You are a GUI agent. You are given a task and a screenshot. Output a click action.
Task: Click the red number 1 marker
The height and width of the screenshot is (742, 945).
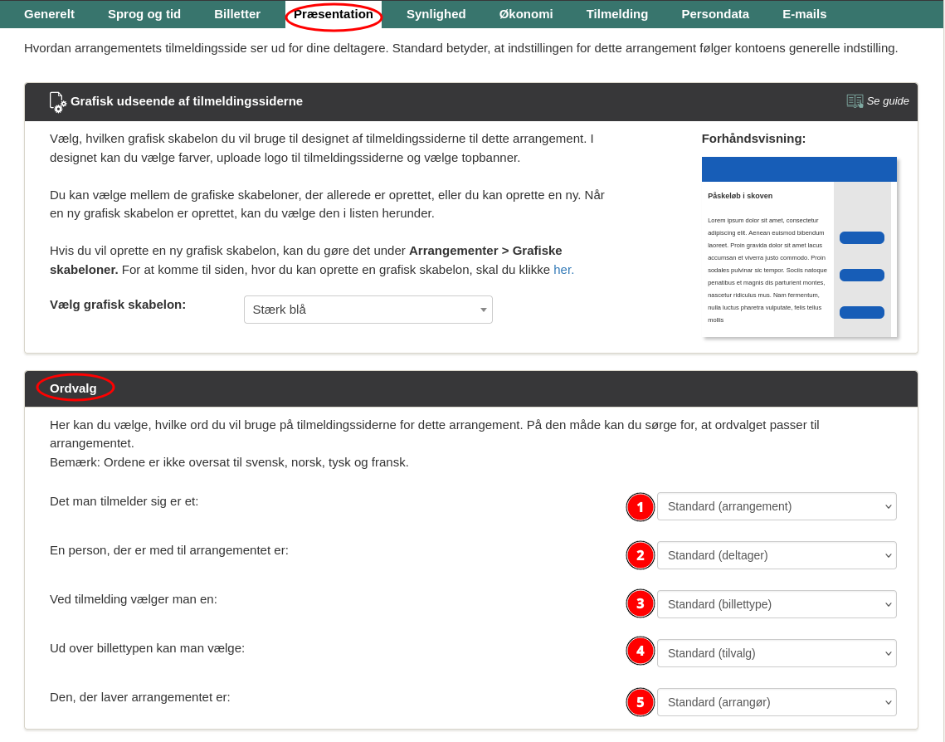click(640, 507)
